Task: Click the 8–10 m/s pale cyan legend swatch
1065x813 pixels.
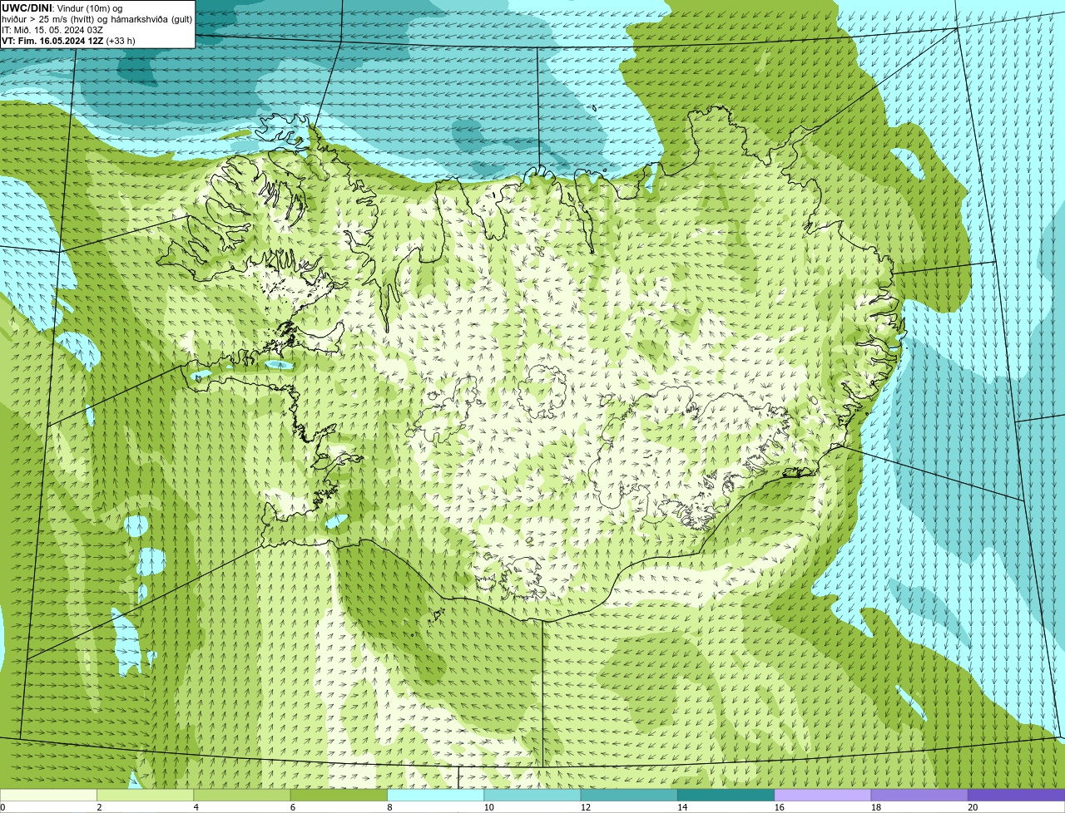Action: (436, 795)
